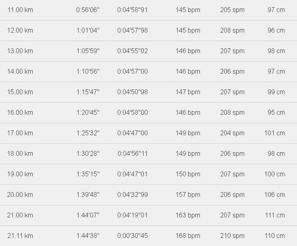The image size is (297, 246).
Task: Select the final 21.11 km distance cell
Action: [x=20, y=236]
